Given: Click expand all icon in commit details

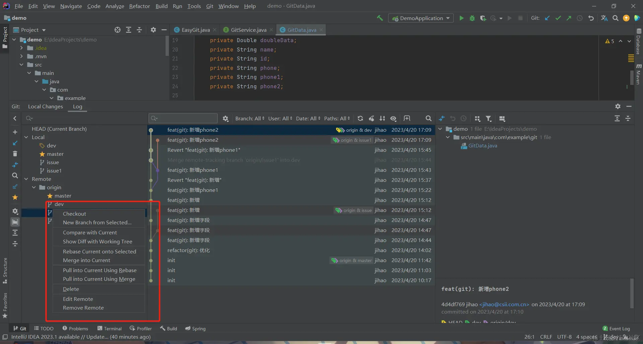Looking at the screenshot, I should click(617, 118).
